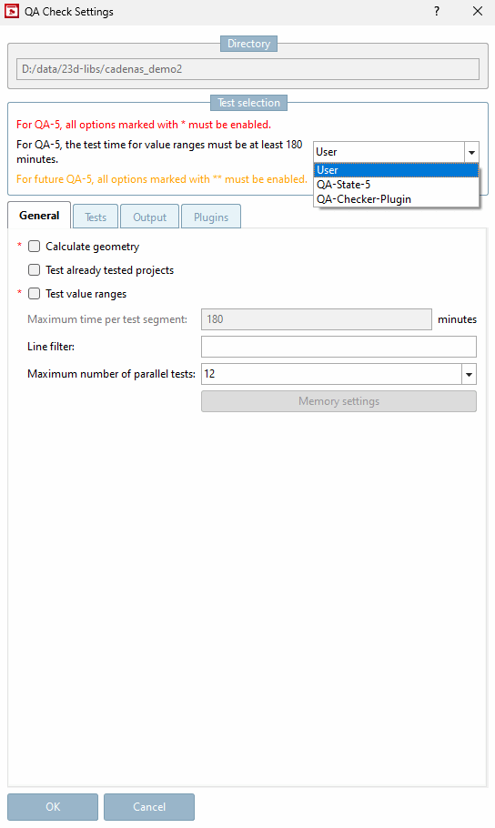Click the 'minutes' unit label
This screenshot has width=495, height=828.
coord(457,319)
